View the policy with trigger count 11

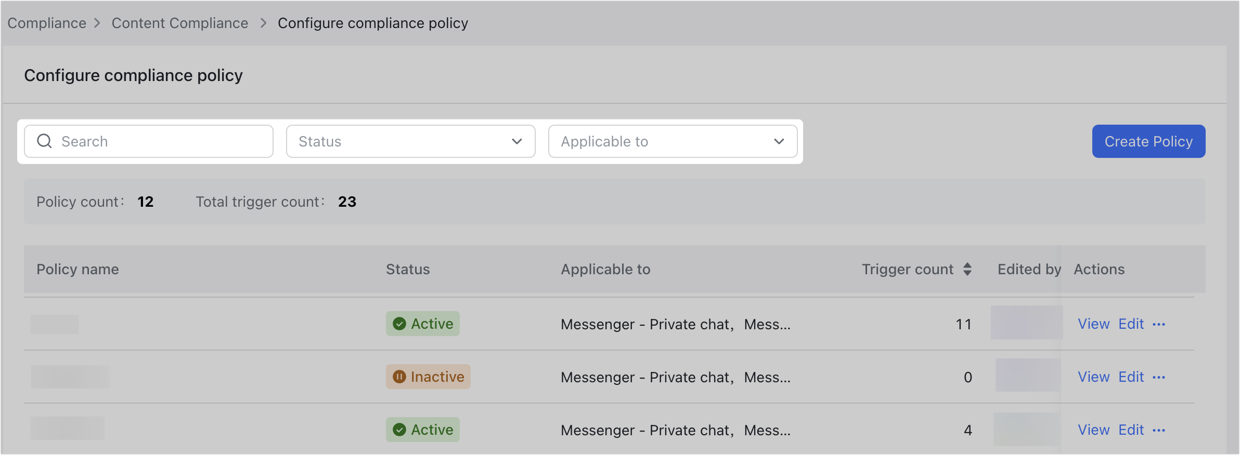[1093, 324]
